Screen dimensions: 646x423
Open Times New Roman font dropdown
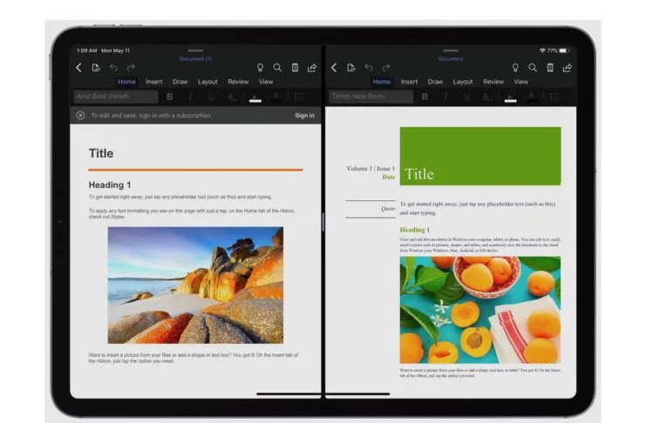click(x=371, y=97)
